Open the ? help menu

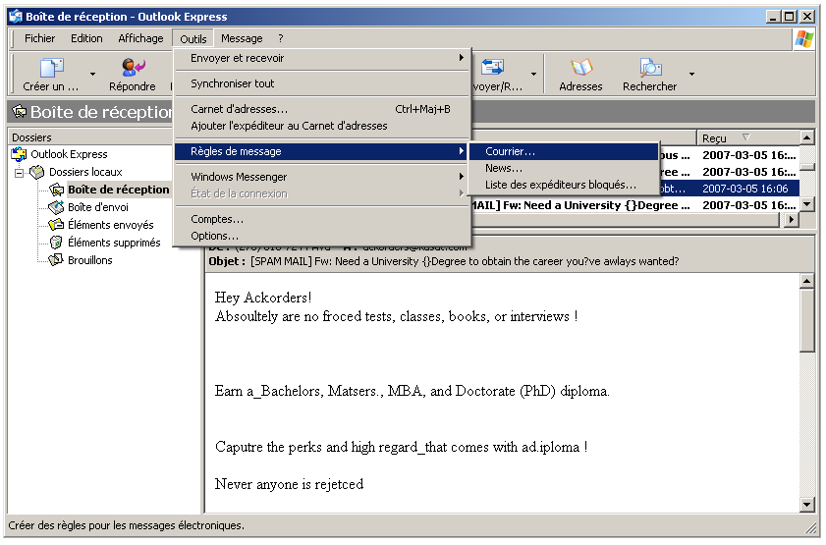coord(280,38)
